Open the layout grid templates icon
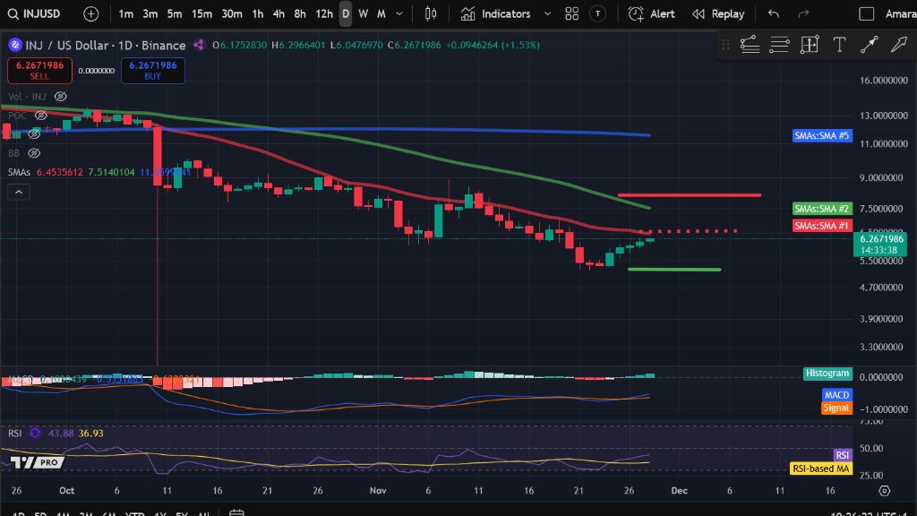 (572, 14)
